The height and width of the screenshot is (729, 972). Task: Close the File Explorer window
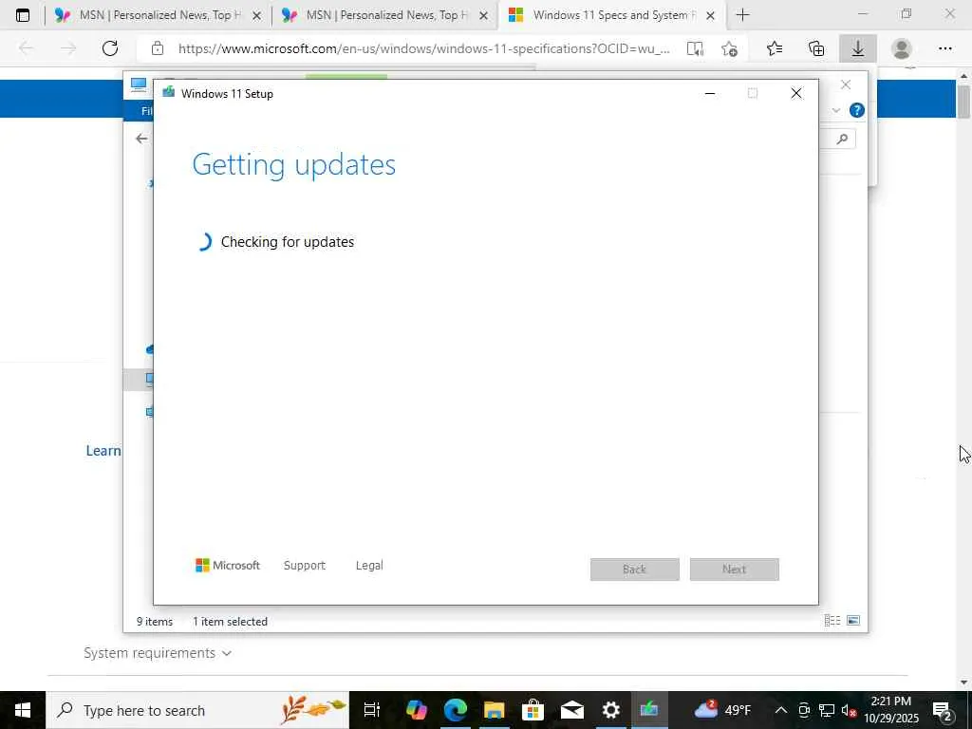click(846, 84)
